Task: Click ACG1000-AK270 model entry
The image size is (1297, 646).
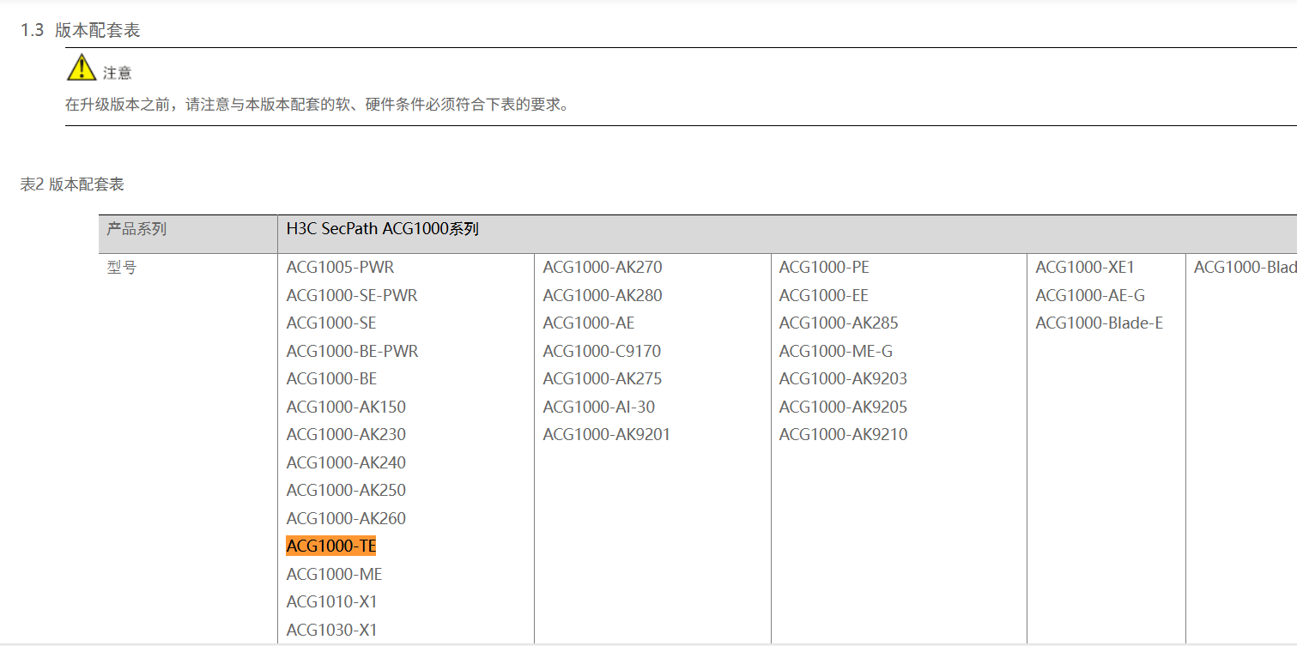Action: 603,268
